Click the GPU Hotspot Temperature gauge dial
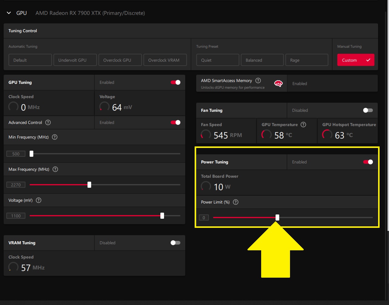This screenshot has height=305, width=389. 327,135
